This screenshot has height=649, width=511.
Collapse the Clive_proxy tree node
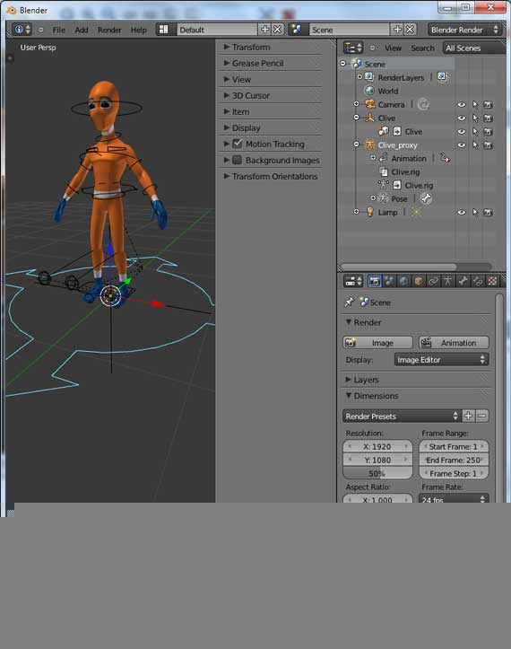pos(357,144)
